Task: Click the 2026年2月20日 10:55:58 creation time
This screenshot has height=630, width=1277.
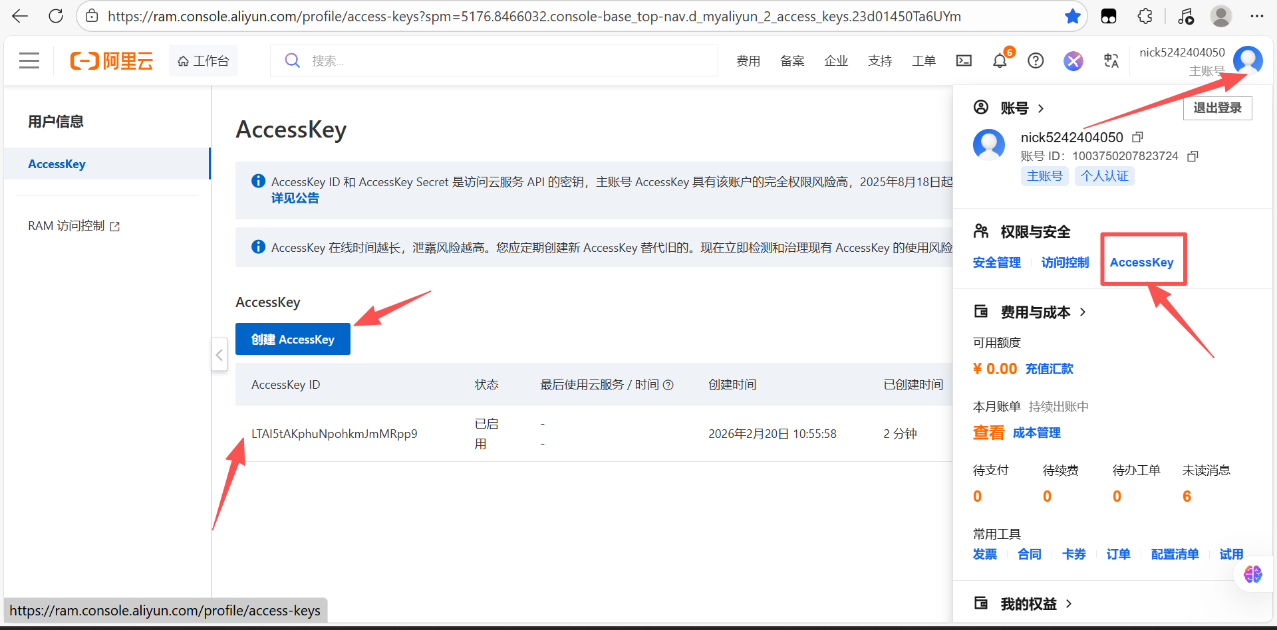Action: coord(772,434)
